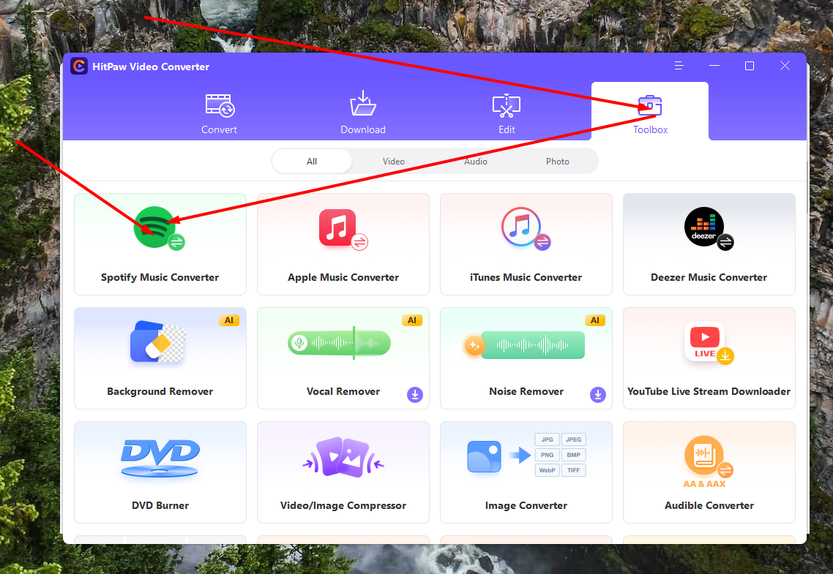833x574 pixels.
Task: Close the HitPaw Video Converter window
Action: pos(785,66)
